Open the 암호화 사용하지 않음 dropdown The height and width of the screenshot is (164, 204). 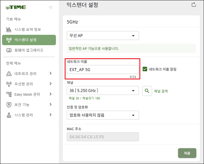pos(103,115)
